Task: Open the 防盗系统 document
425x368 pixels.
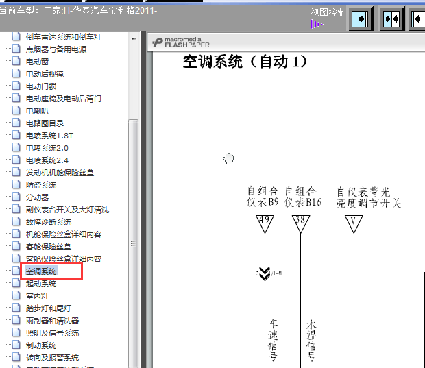Action: pyautogui.click(x=41, y=185)
